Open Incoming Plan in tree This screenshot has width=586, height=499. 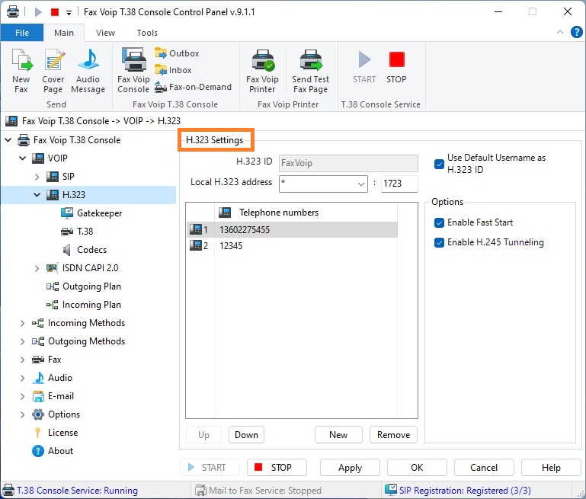[84, 305]
